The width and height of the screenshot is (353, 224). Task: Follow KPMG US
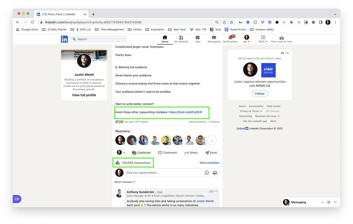coord(260,94)
